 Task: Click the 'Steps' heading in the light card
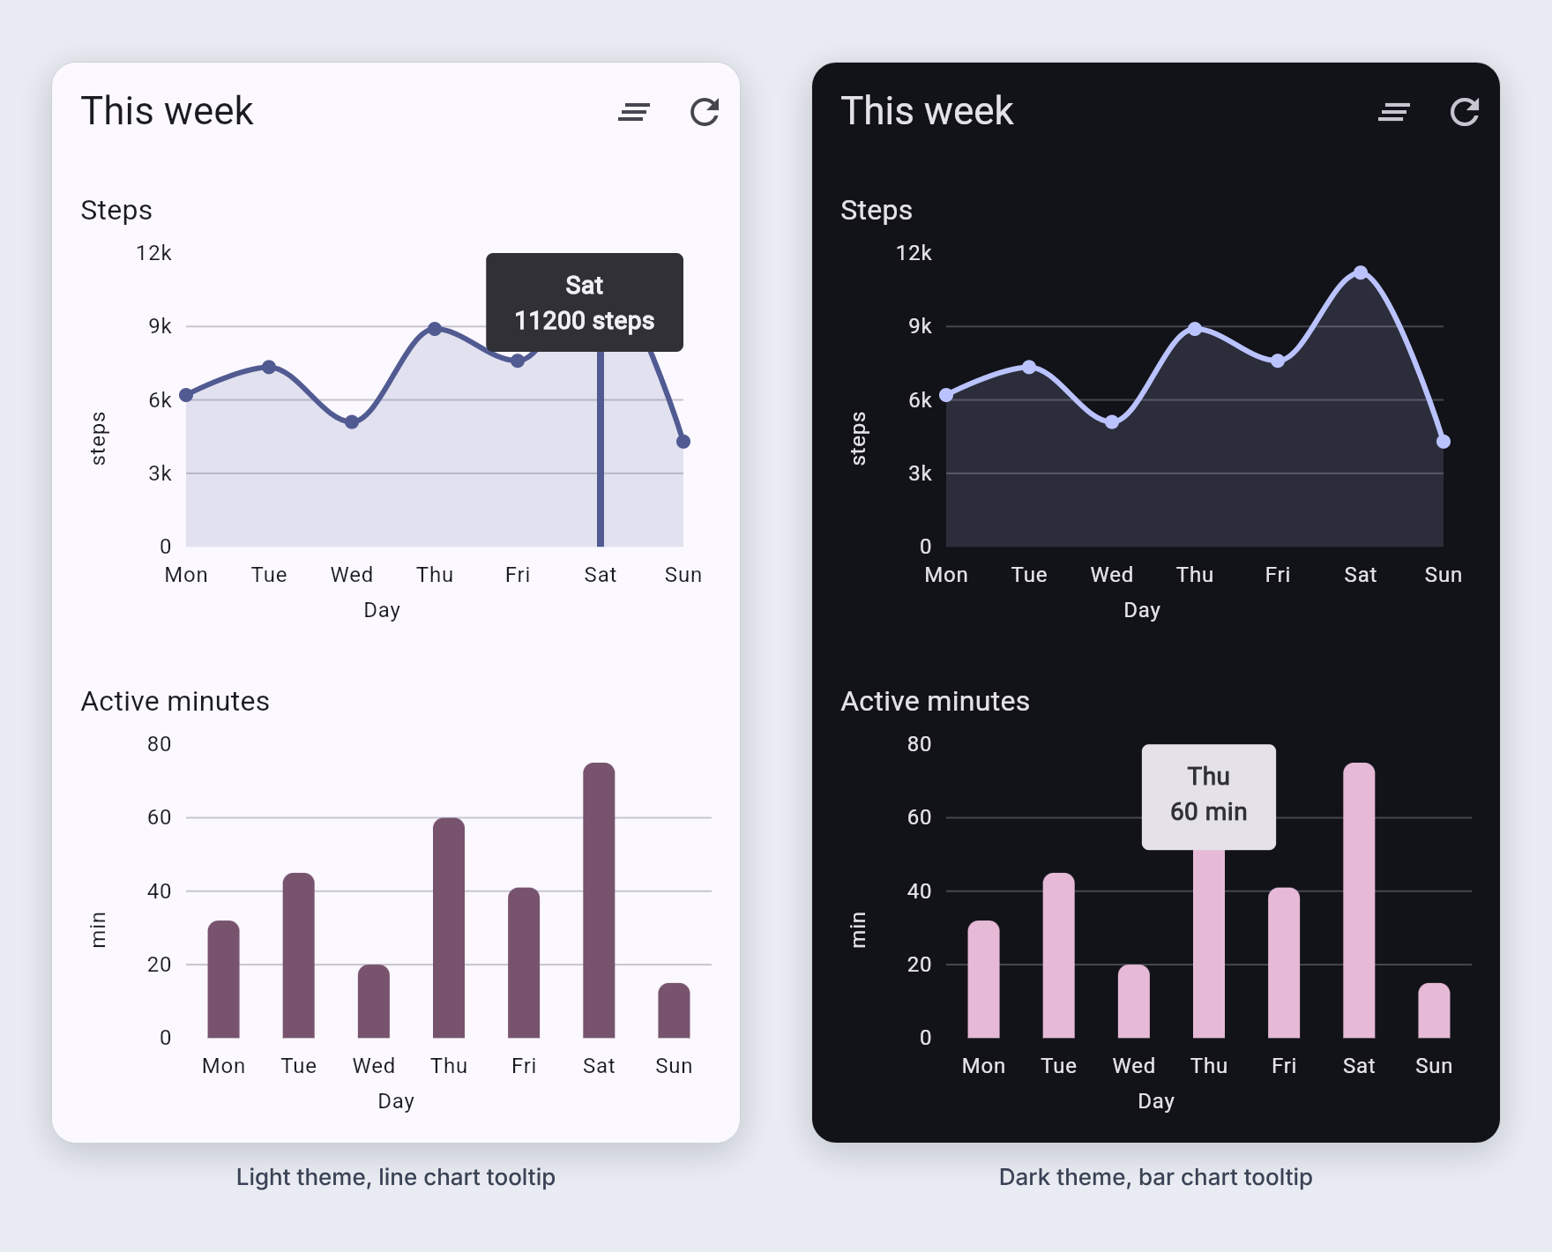pyautogui.click(x=116, y=211)
